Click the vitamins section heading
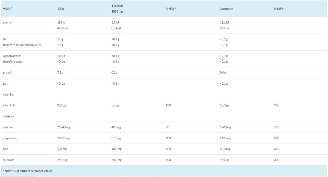This screenshot has width=328, height=177. click(x=8, y=95)
